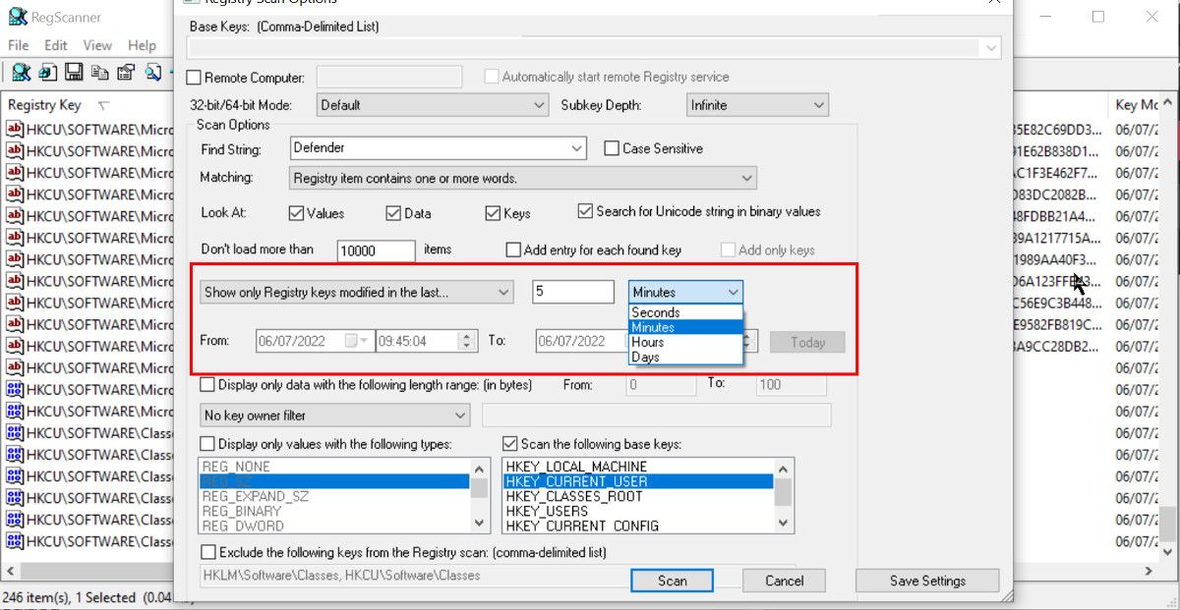Open the No key owner filter dropdown
Viewport: 1180px width, 610px height.
tap(461, 416)
